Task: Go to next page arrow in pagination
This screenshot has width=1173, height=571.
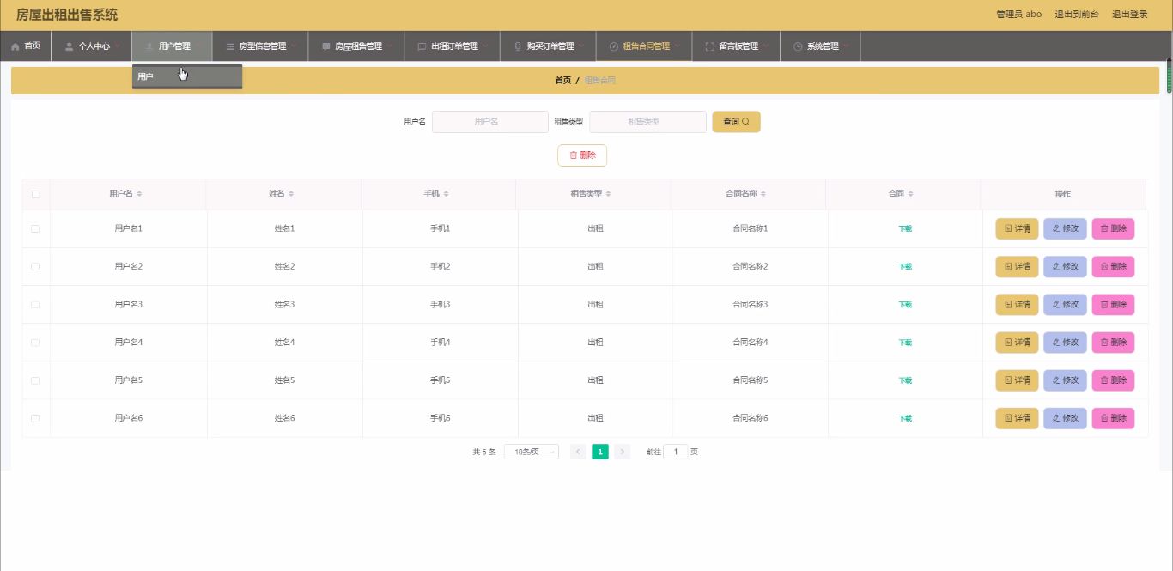Action: [623, 452]
